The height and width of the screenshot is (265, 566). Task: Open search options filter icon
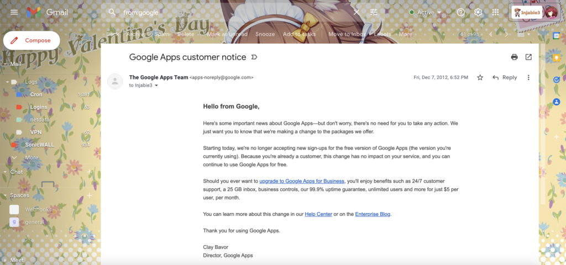tap(374, 12)
